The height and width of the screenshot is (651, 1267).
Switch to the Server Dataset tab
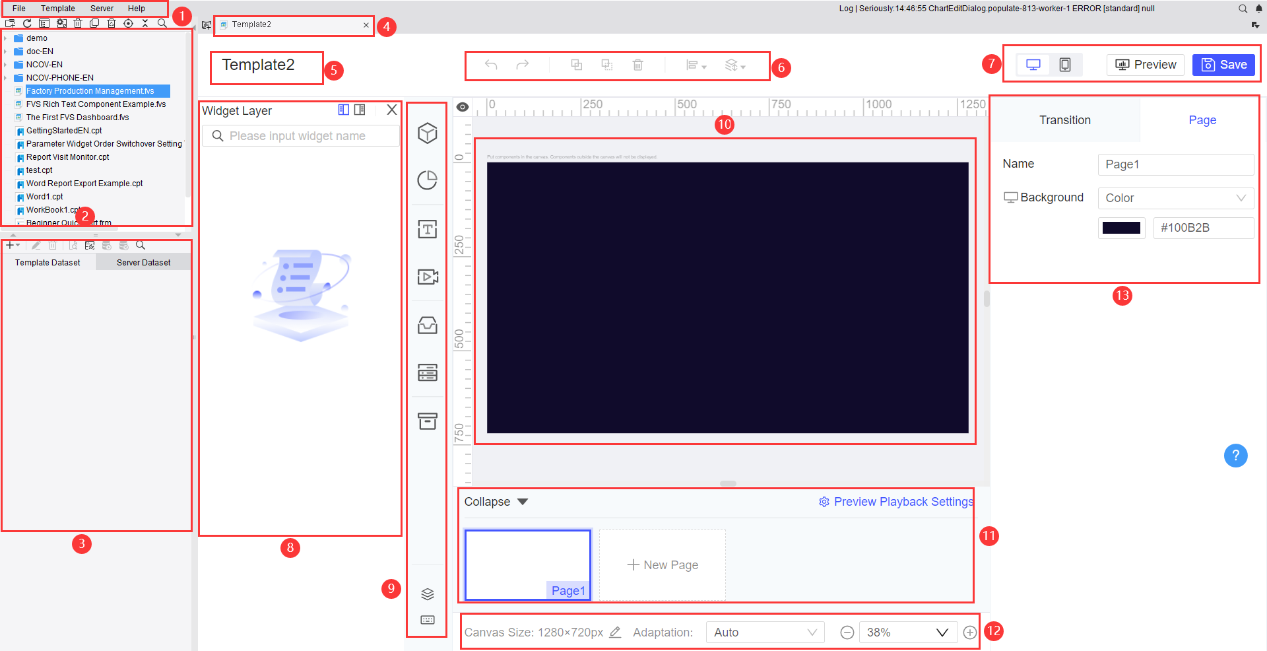pyautogui.click(x=143, y=261)
